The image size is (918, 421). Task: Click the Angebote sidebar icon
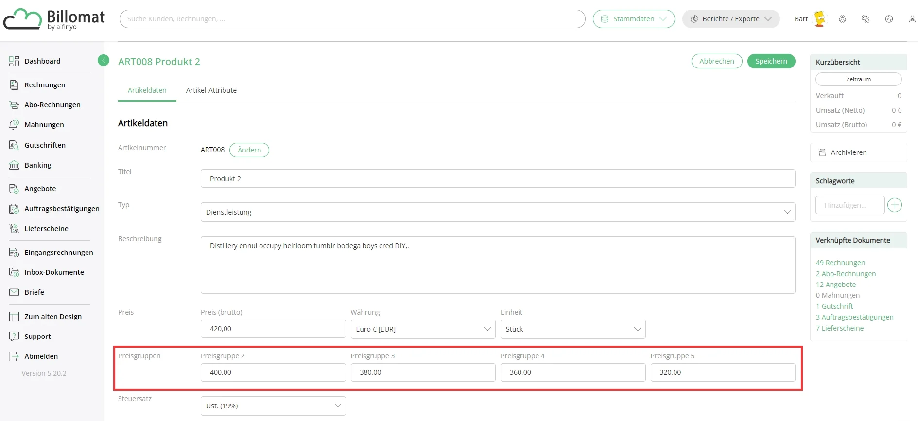click(x=14, y=189)
